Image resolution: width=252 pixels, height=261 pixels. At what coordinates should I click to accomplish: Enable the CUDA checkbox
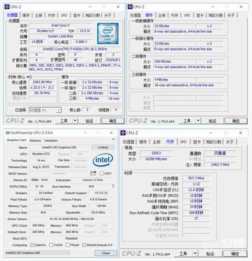click(51, 245)
